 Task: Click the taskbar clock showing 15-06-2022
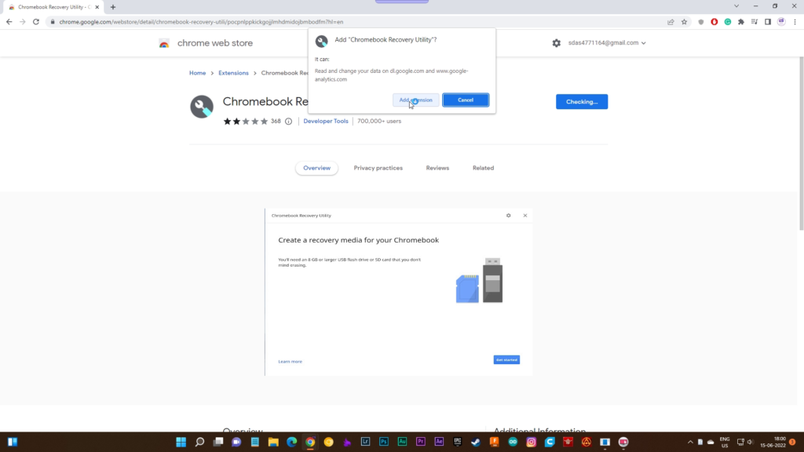(773, 442)
